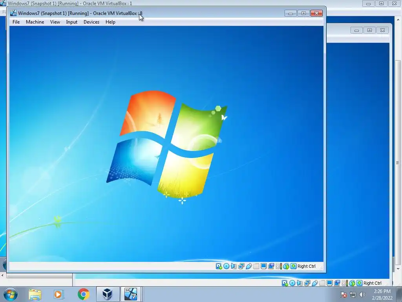
Task: Click USB icon in background window status bar
Action: tap(314, 283)
